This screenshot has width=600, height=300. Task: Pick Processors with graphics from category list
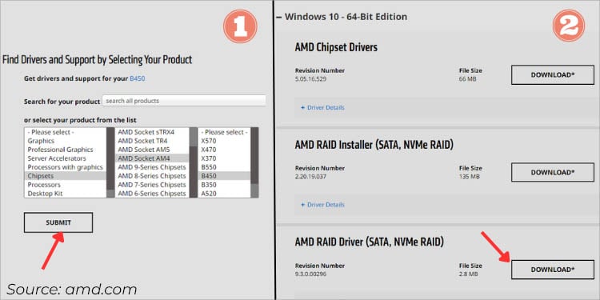(65, 167)
